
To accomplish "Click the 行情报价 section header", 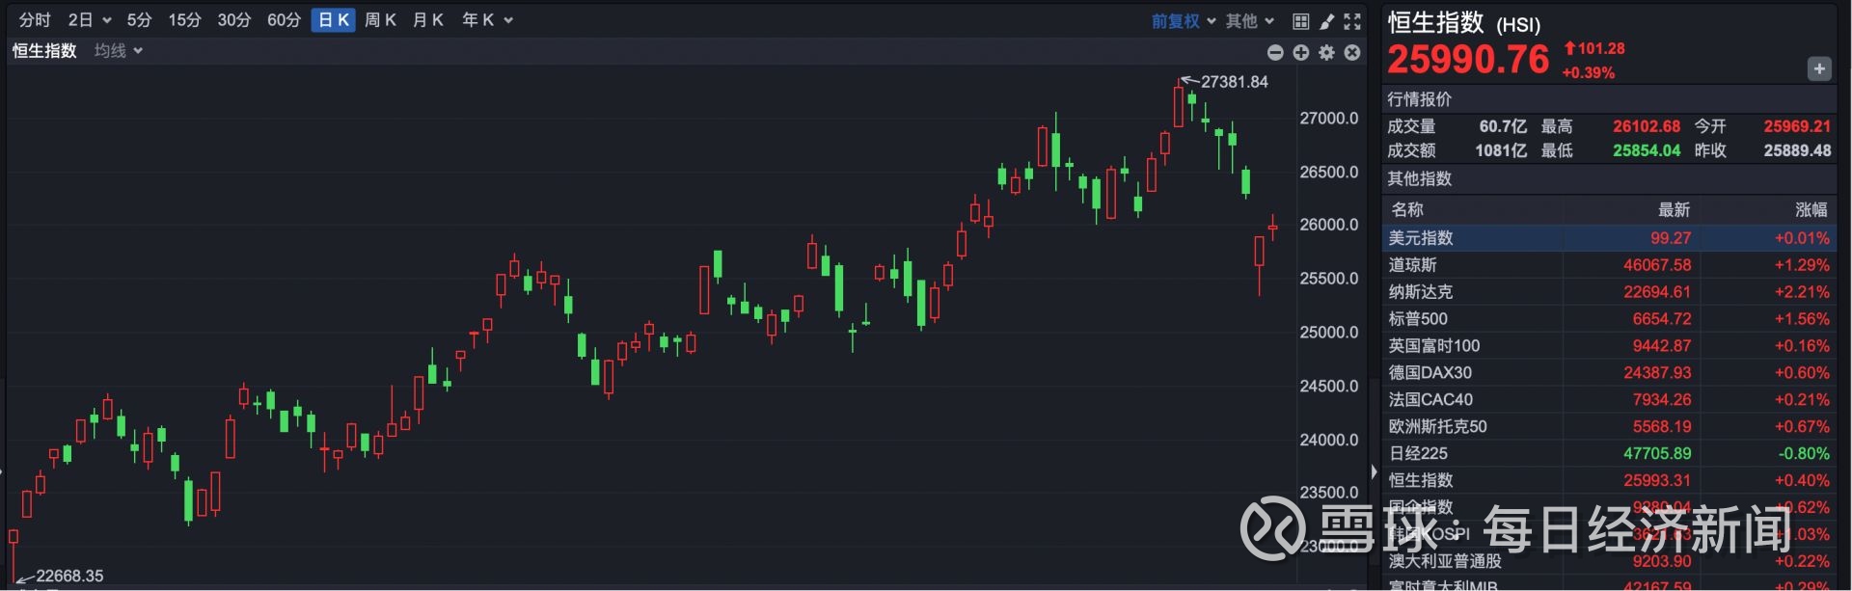I will point(1419,99).
